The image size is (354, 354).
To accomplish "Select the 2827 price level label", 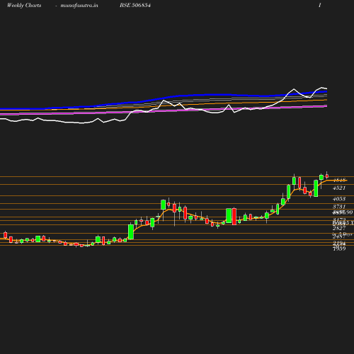I will point(339,228).
